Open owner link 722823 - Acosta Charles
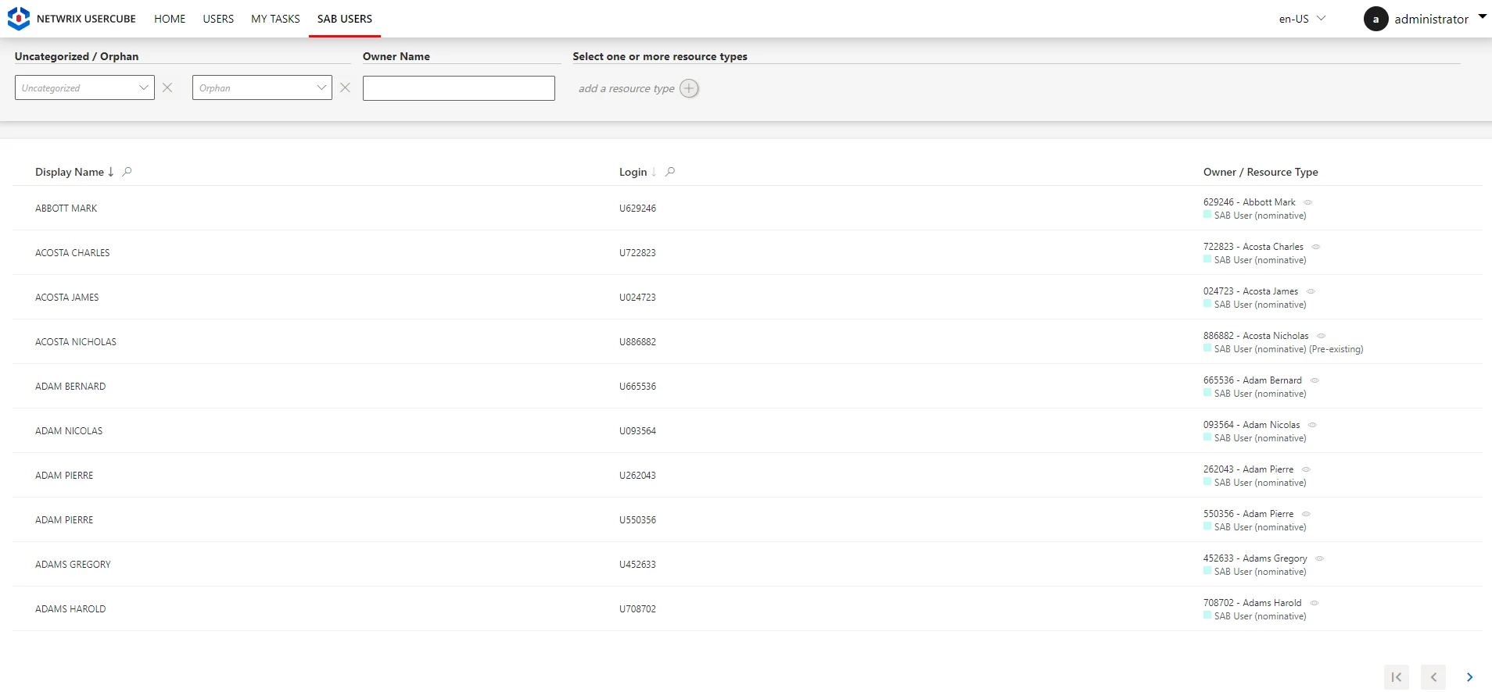The width and height of the screenshot is (1492, 692). [x=1253, y=247]
